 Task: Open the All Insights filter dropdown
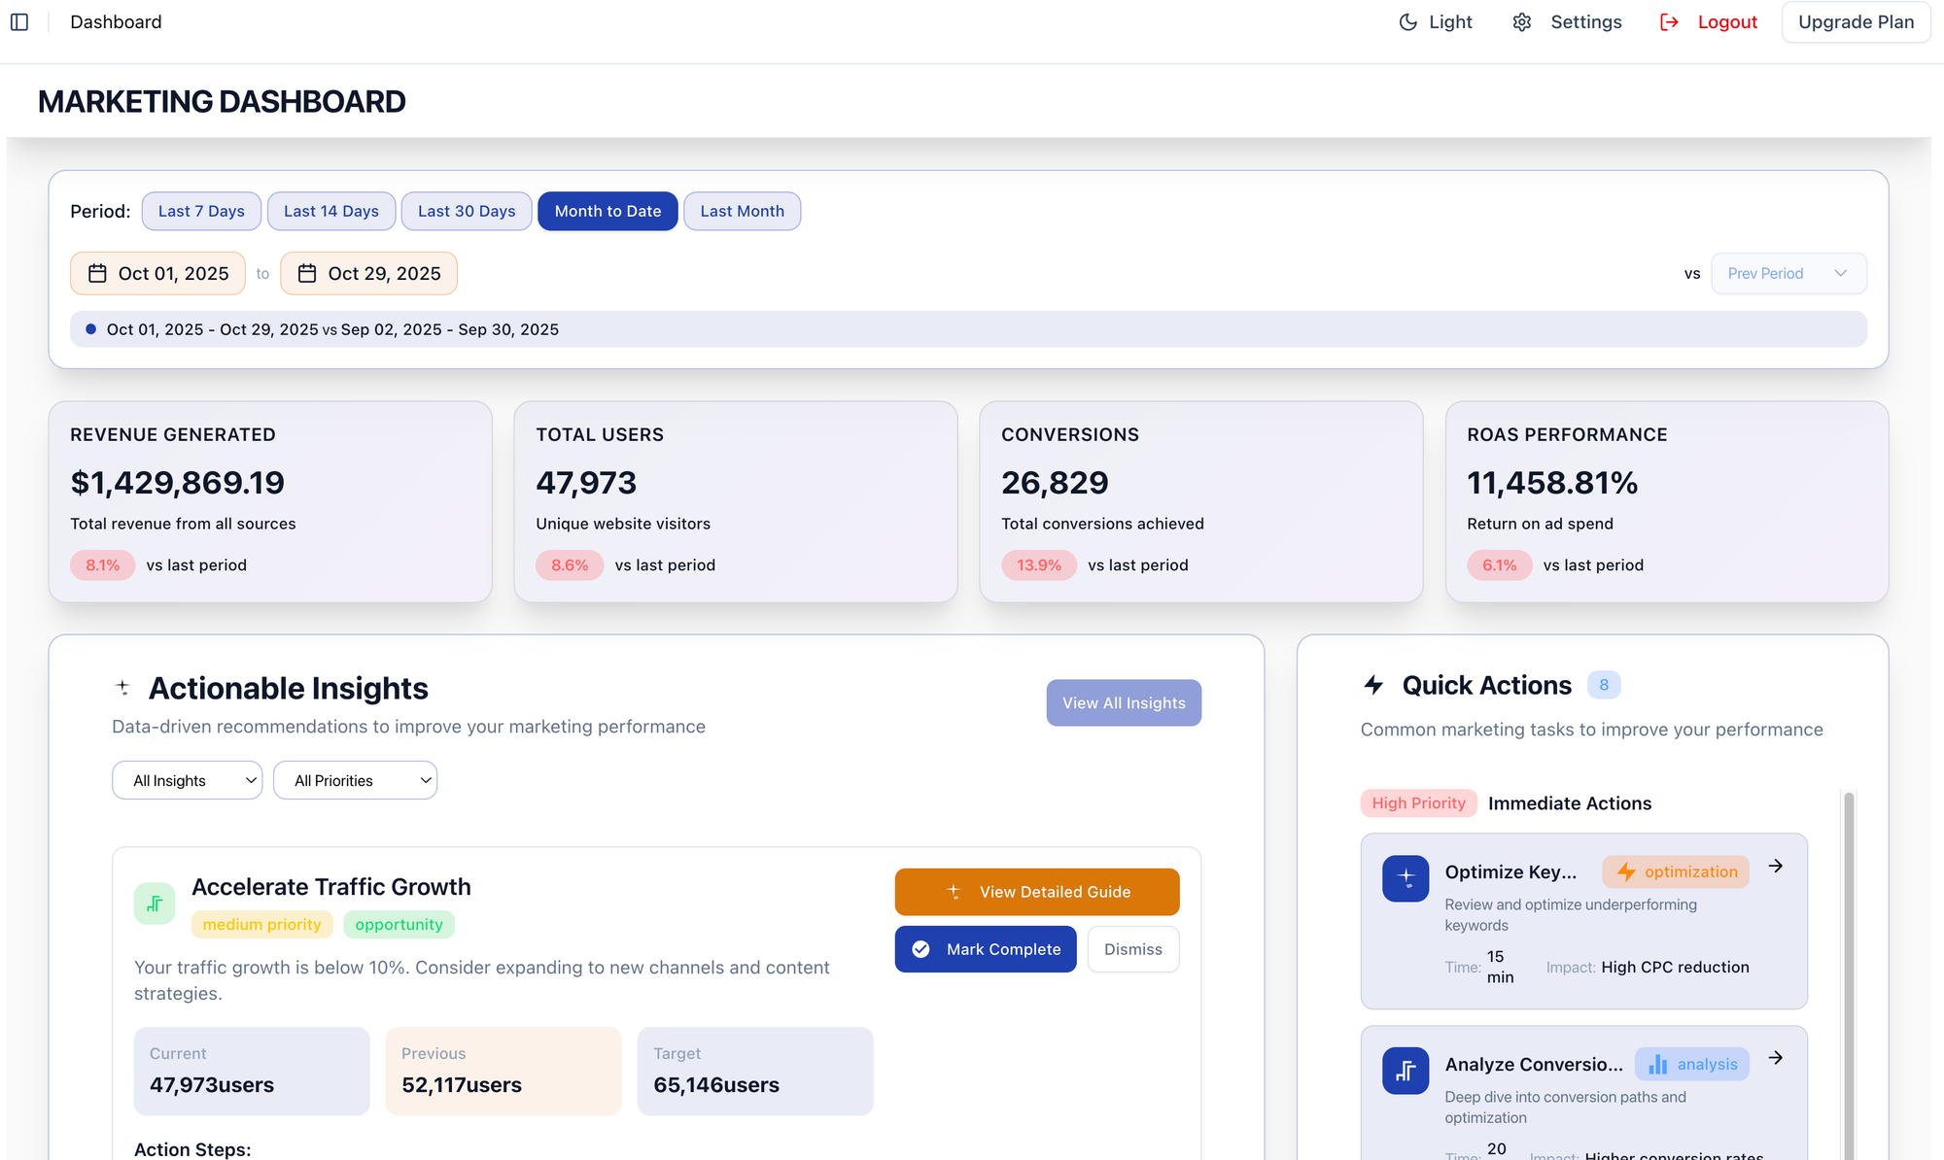(188, 780)
